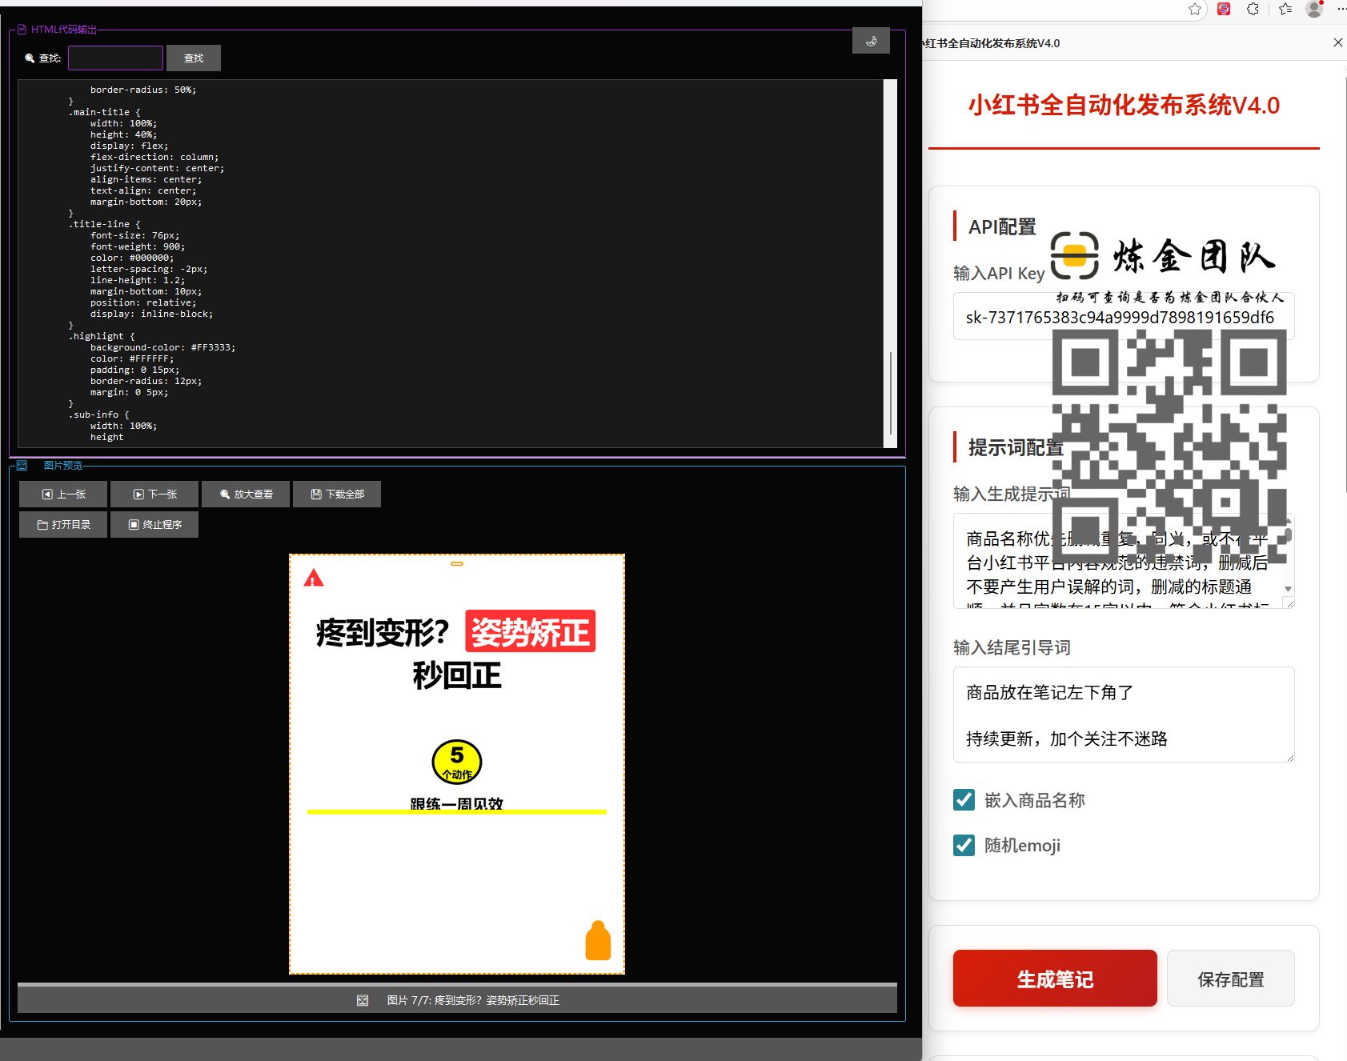Image resolution: width=1347 pixels, height=1061 pixels.
Task: Click the image icon in the bottom status bar
Action: pos(363,1000)
